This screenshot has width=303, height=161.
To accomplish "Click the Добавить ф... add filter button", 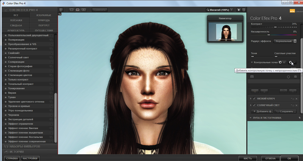I will pyautogui.click(x=262, y=111).
